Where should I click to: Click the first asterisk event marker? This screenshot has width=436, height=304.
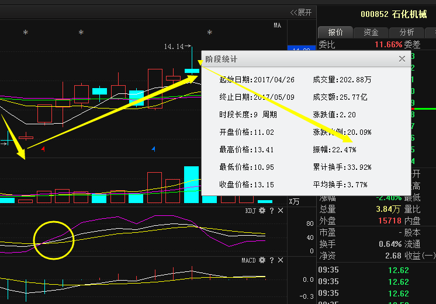[x=26, y=33]
